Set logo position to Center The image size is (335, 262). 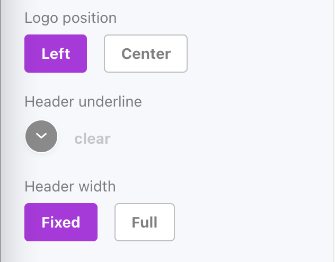click(146, 54)
